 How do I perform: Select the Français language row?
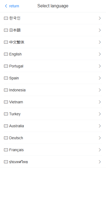point(53,150)
